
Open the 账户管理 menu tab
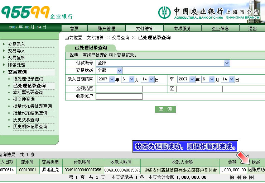(x=106, y=28)
